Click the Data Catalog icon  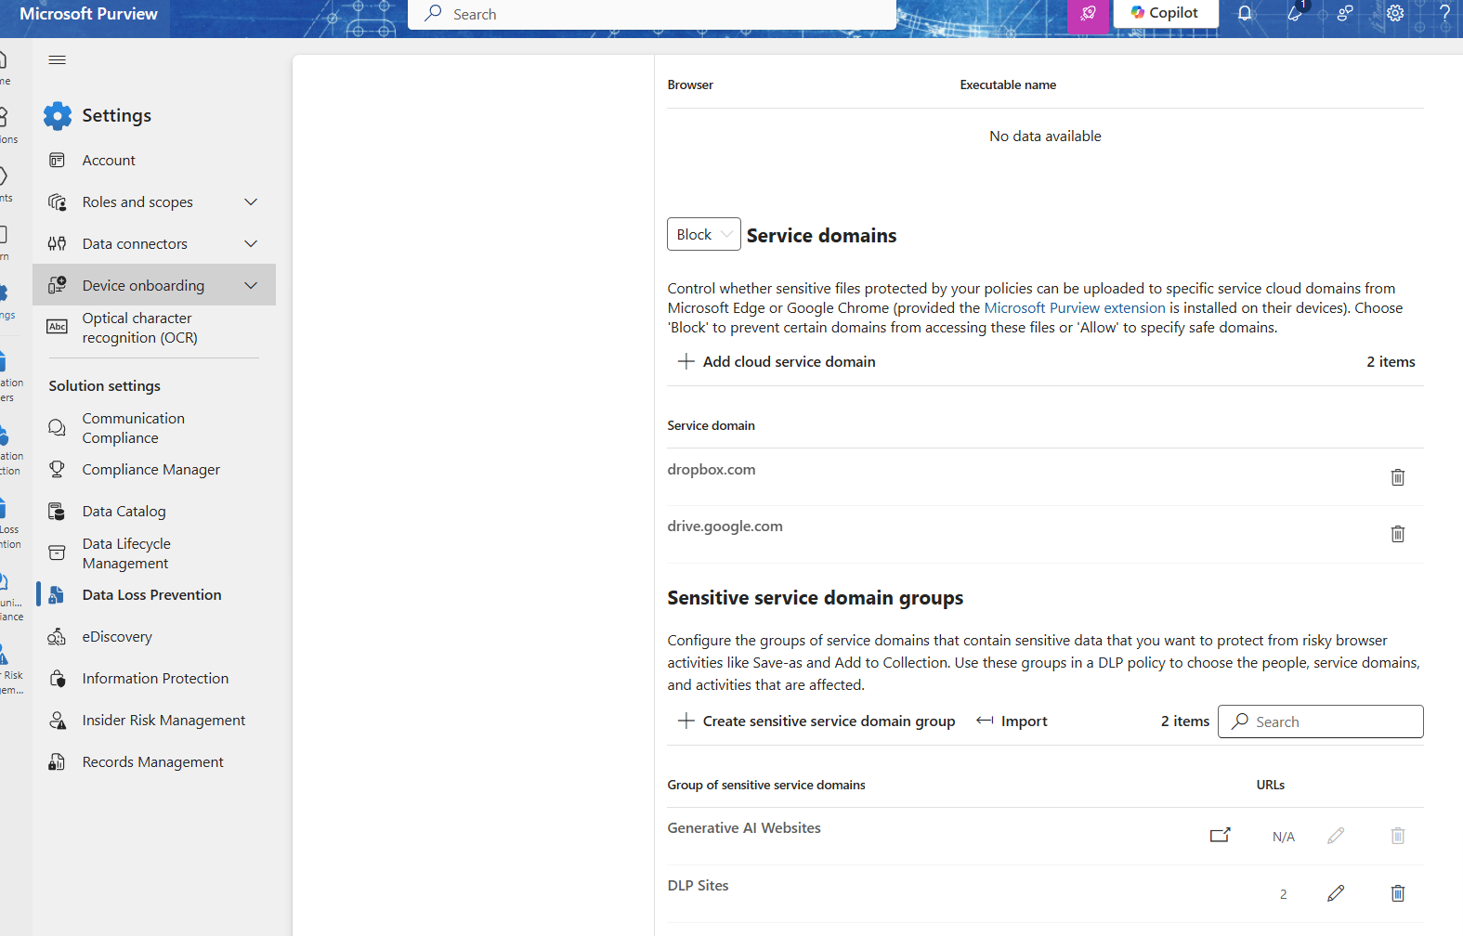point(57,511)
